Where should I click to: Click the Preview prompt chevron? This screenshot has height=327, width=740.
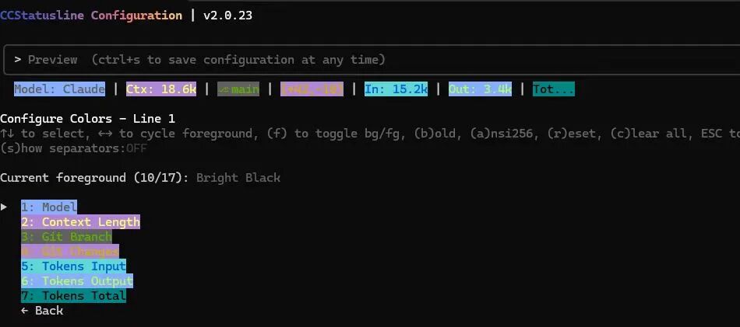click(x=18, y=60)
